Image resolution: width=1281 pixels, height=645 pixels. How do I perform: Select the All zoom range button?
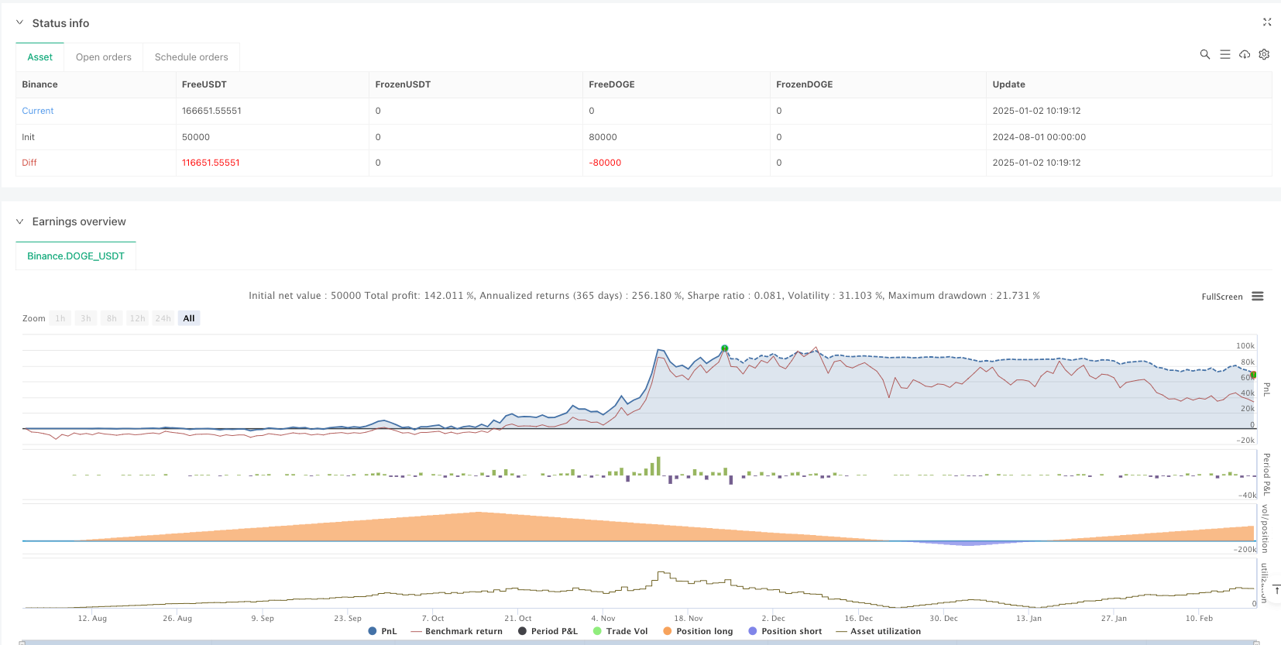pyautogui.click(x=189, y=318)
